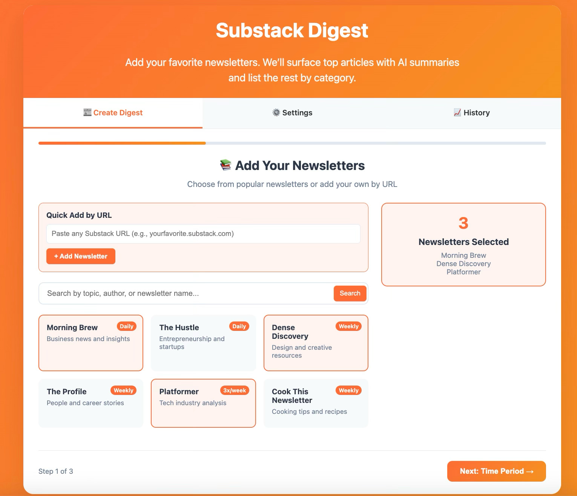Click the Business news and insights description

coord(88,339)
